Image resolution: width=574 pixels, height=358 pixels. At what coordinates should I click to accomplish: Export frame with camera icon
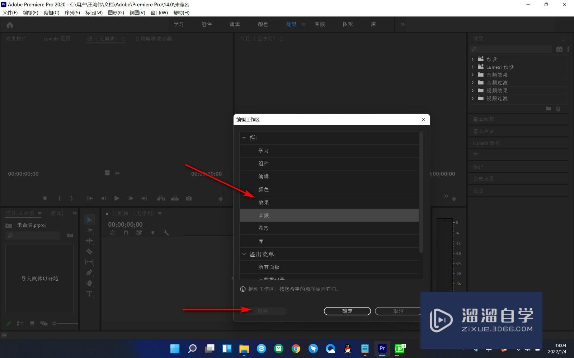189,198
